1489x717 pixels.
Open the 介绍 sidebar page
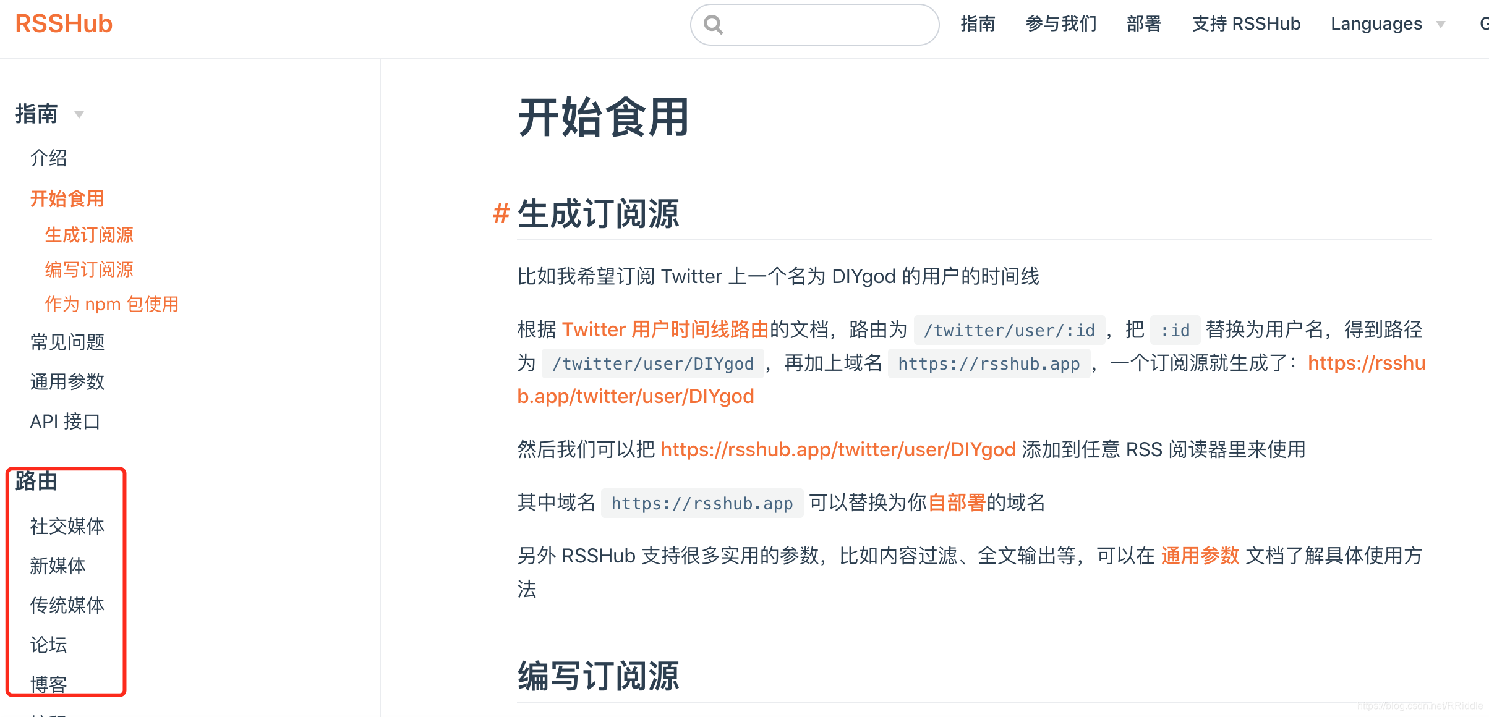tap(49, 158)
